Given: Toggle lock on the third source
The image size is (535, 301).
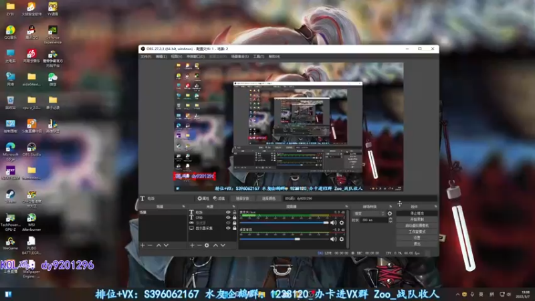Looking at the screenshot, I should click(235, 223).
